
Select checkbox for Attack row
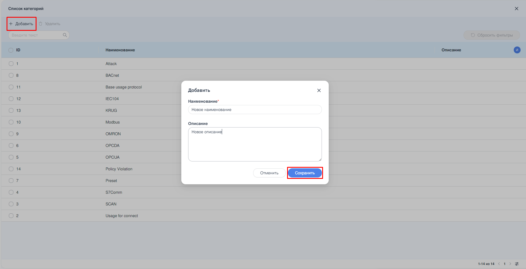tap(11, 64)
